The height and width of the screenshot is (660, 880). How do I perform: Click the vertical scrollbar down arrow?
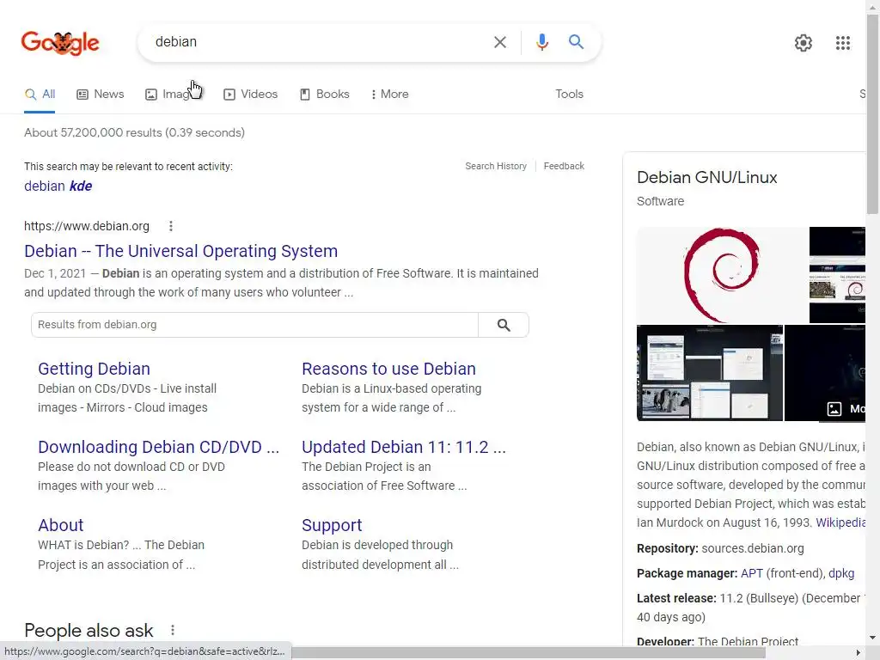pyautogui.click(x=872, y=639)
